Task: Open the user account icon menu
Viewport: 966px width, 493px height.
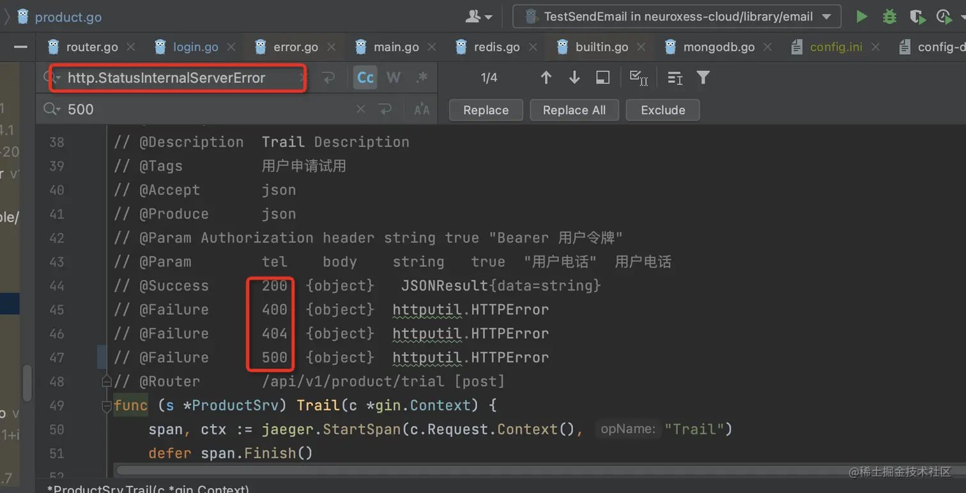Action: tap(478, 17)
